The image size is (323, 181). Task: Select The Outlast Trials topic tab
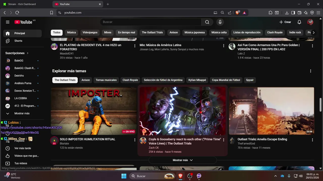pos(65,80)
